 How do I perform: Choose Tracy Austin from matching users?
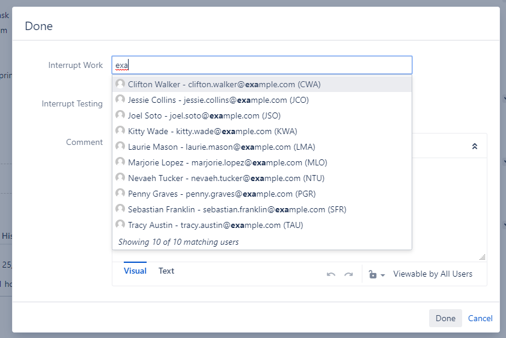pyautogui.click(x=261, y=225)
